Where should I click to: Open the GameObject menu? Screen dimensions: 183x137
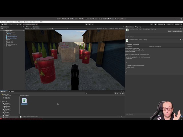[x=18, y=22]
